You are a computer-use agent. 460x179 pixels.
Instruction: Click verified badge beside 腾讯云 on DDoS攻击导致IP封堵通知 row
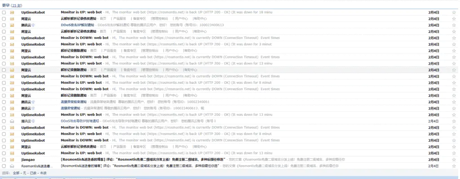(x=33, y=121)
